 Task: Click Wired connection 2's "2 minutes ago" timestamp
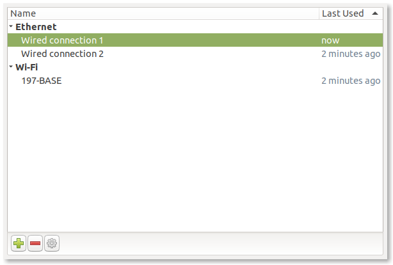pyautogui.click(x=351, y=54)
